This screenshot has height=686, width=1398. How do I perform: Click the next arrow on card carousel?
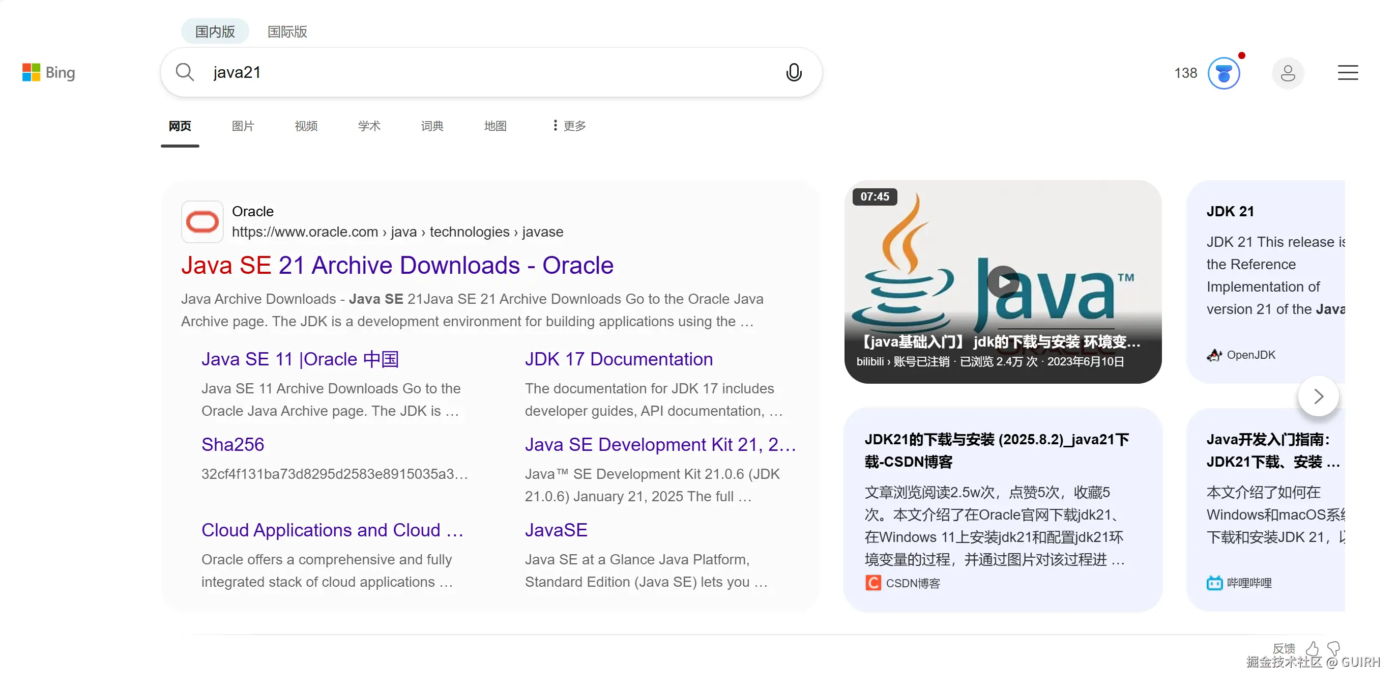point(1318,396)
